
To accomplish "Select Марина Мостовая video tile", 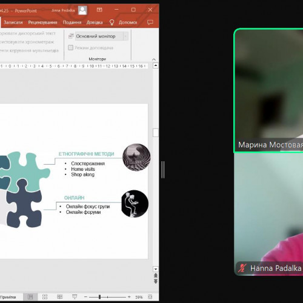I will (268, 90).
